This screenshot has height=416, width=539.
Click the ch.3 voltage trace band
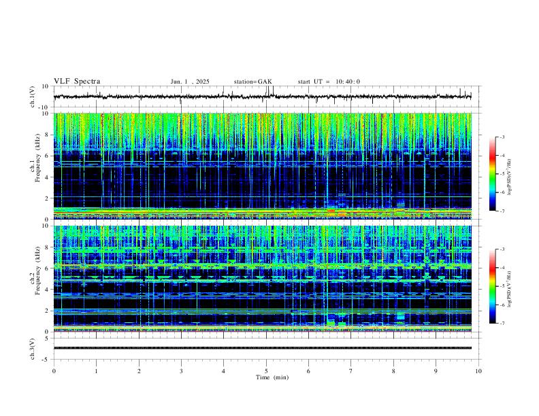[263, 348]
